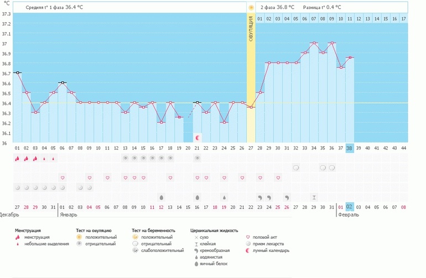Screen dimensions: 426x278
Task: Click the medication icon on cycle day 01
Action: (x=17, y=188)
